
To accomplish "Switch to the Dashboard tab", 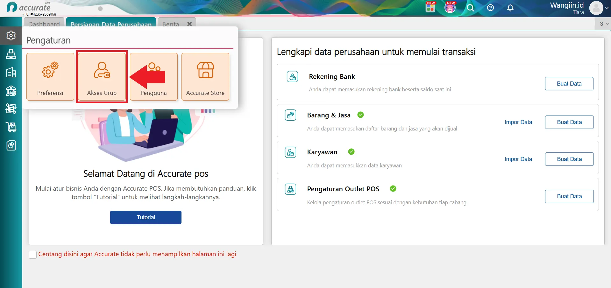I will pyautogui.click(x=44, y=23).
